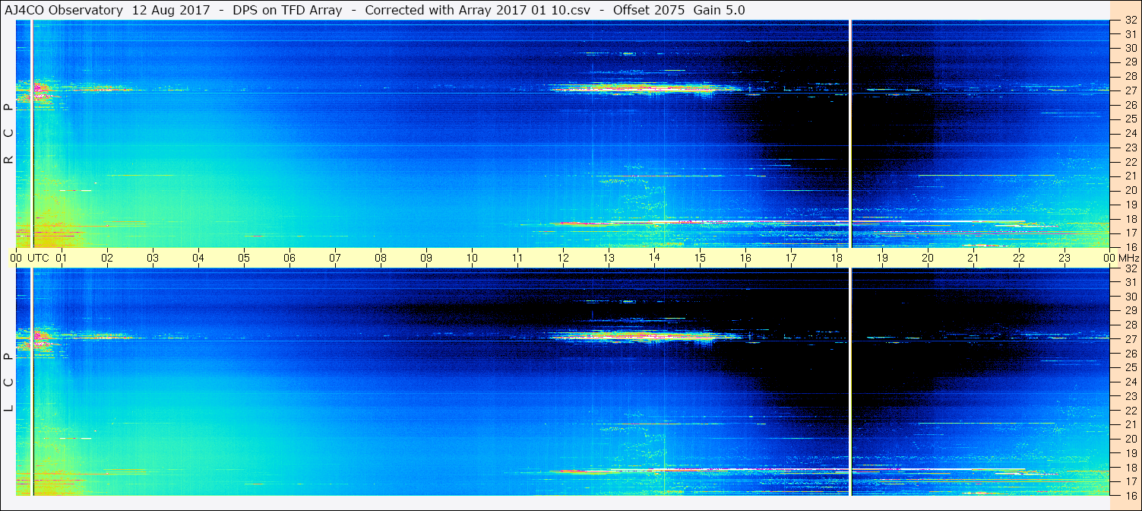Click "30" MHz label of RCP panel
The width and height of the screenshot is (1142, 511).
click(x=1130, y=47)
